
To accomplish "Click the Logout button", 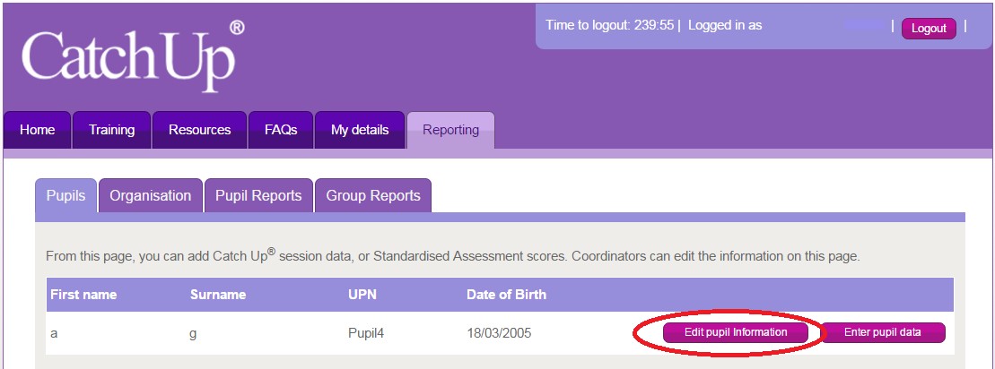I will [929, 29].
